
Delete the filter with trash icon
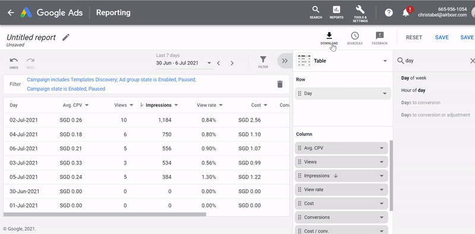pyautogui.click(x=280, y=84)
